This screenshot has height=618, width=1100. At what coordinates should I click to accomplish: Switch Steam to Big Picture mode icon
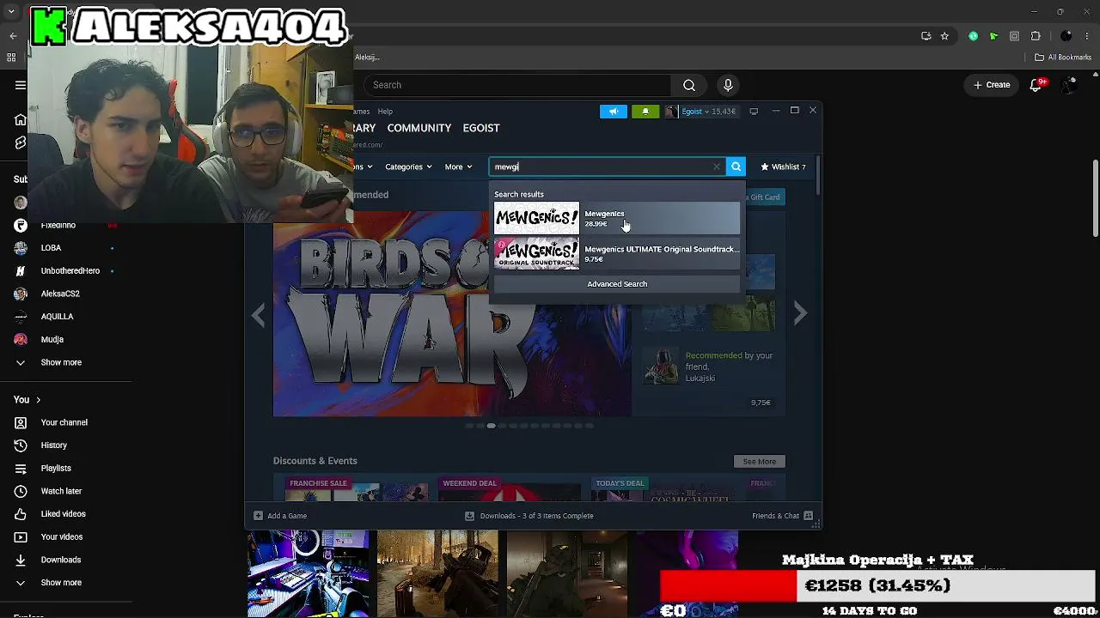(754, 111)
